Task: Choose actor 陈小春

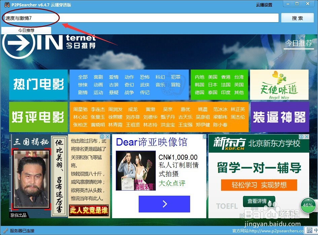Action: click(x=220, y=125)
